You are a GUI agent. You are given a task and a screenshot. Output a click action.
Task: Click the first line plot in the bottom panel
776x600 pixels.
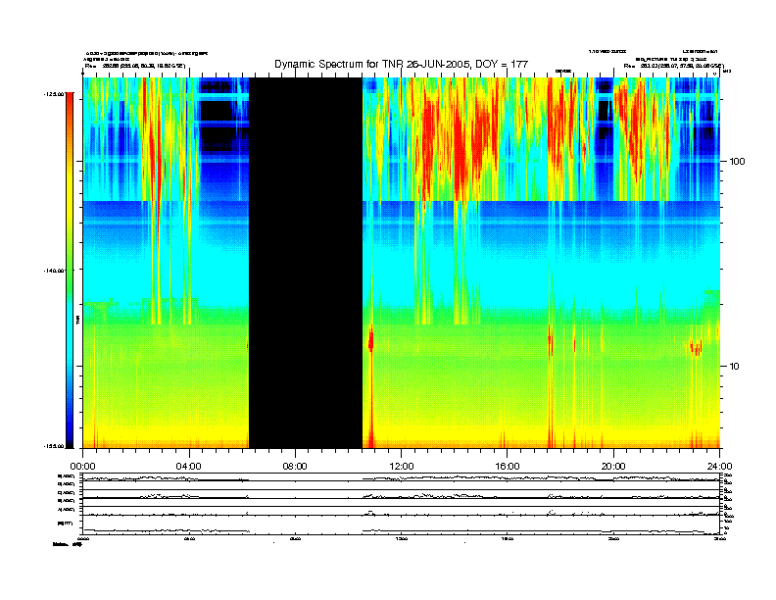tap(401, 477)
